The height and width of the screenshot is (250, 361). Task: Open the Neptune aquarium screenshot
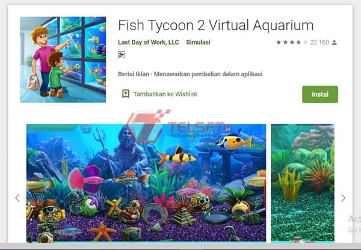coord(146,183)
